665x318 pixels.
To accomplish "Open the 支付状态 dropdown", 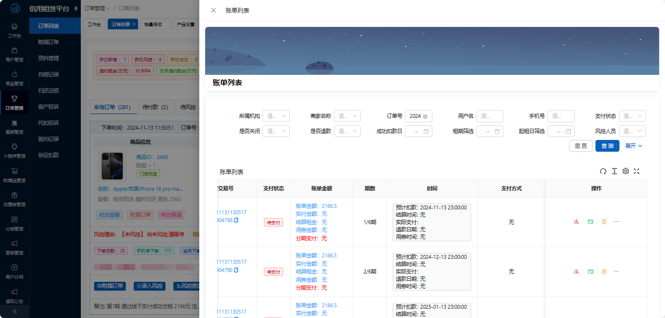I will click(x=632, y=116).
